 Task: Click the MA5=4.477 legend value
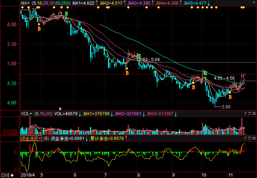click(195, 4)
